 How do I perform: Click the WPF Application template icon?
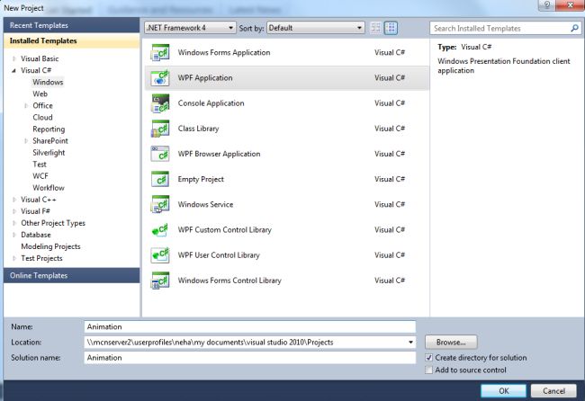(160, 78)
